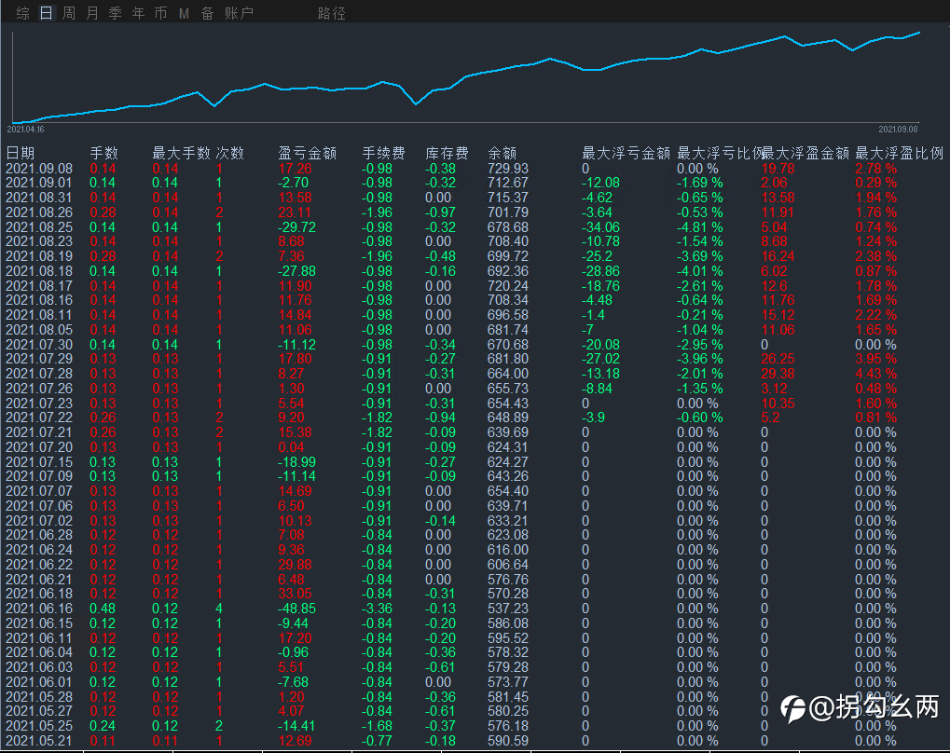Screen dimensions: 950x753
Task: Sort by the 余额 column header
Action: click(502, 153)
